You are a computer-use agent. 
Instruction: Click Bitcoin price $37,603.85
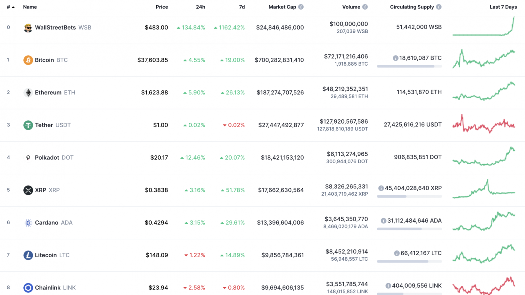tap(153, 60)
